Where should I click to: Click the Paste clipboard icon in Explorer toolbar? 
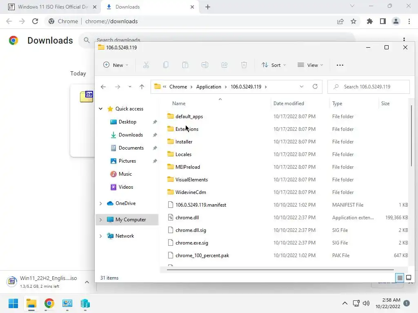point(185,65)
